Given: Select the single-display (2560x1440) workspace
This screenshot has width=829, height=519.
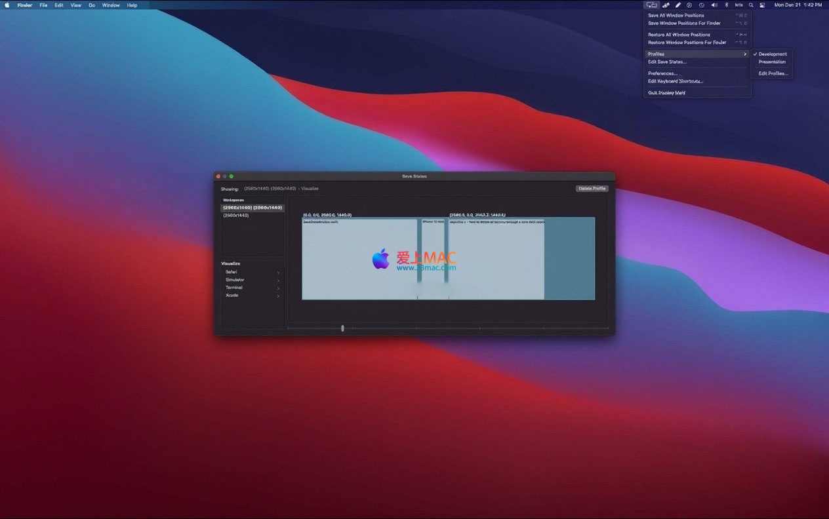Looking at the screenshot, I should point(236,216).
